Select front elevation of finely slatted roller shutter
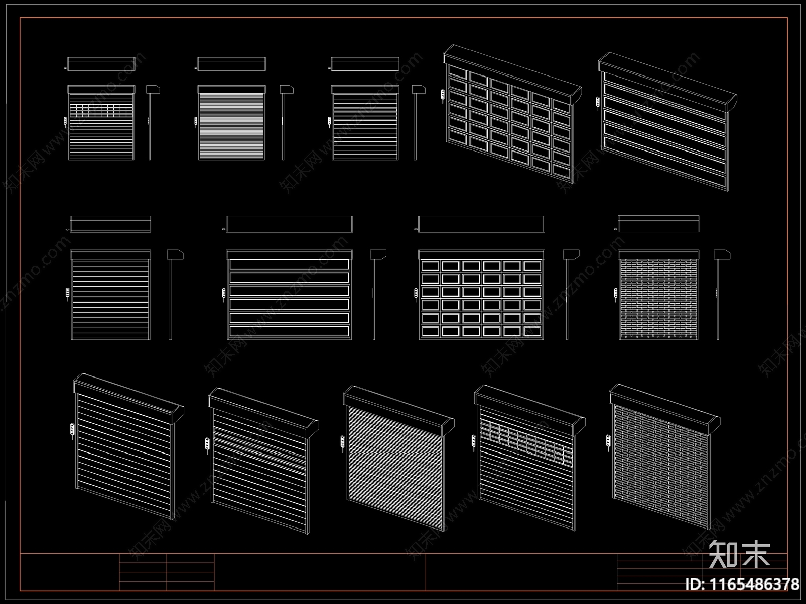This screenshot has width=806, height=604. pos(232,123)
